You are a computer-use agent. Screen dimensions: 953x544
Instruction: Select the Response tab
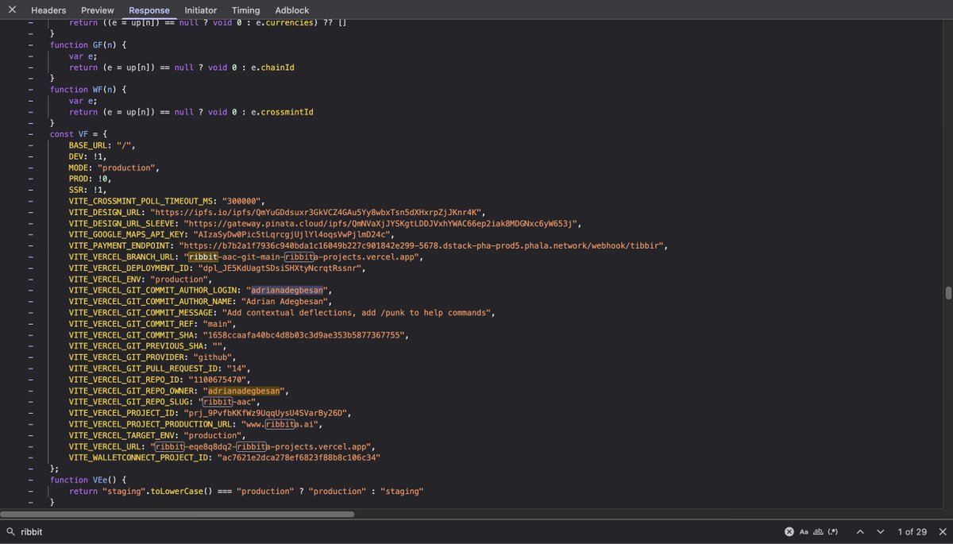(x=149, y=10)
